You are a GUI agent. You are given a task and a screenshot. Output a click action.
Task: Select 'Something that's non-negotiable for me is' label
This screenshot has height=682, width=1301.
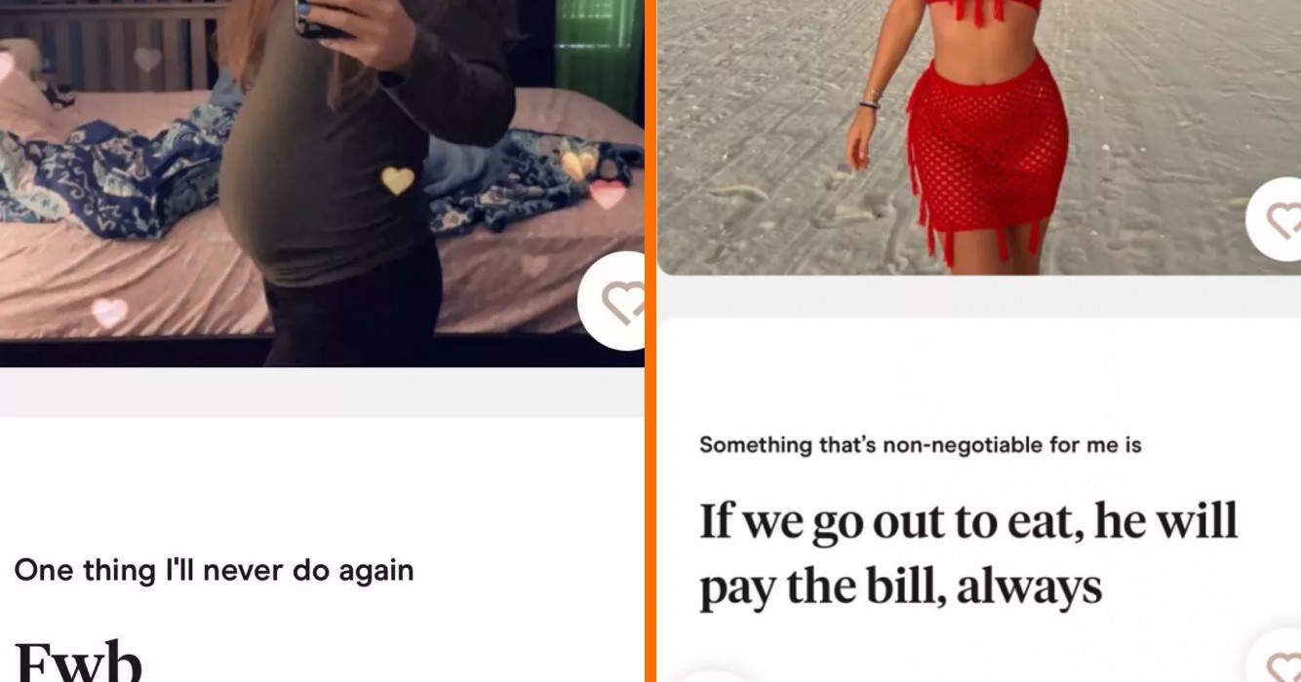pyautogui.click(x=921, y=445)
